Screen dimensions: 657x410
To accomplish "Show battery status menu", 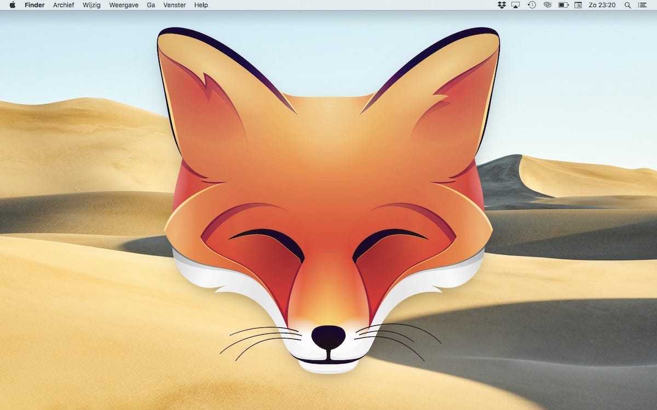I will point(563,5).
